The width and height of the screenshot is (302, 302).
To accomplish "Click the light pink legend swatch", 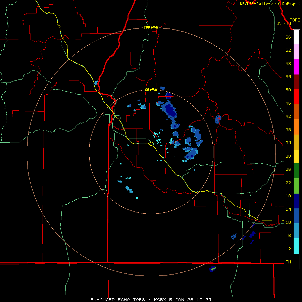I will pos(296,51).
